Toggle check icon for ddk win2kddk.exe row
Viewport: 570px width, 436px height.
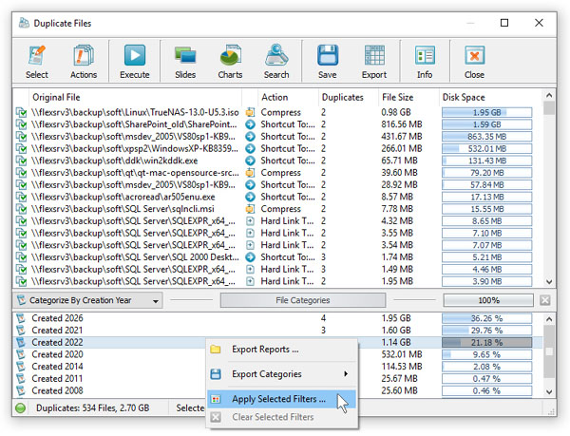[x=22, y=161]
